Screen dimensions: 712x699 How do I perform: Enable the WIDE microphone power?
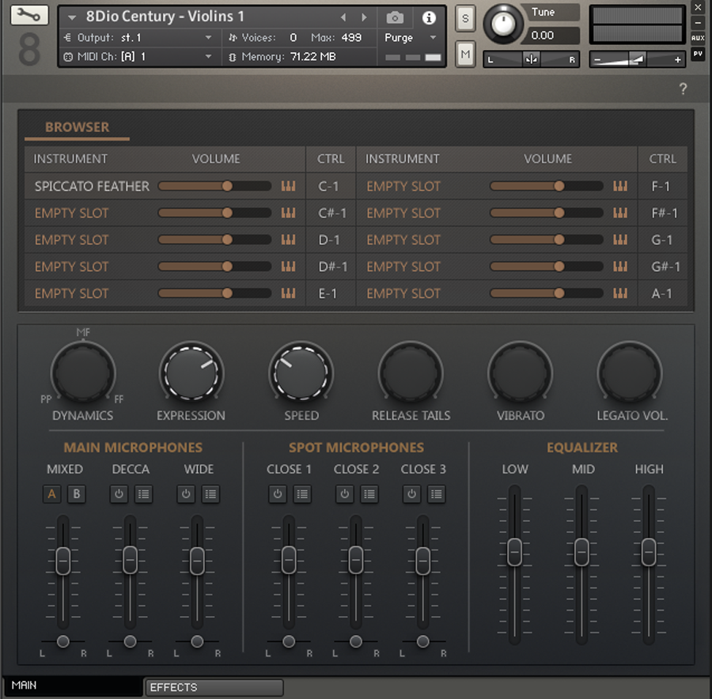pyautogui.click(x=186, y=494)
